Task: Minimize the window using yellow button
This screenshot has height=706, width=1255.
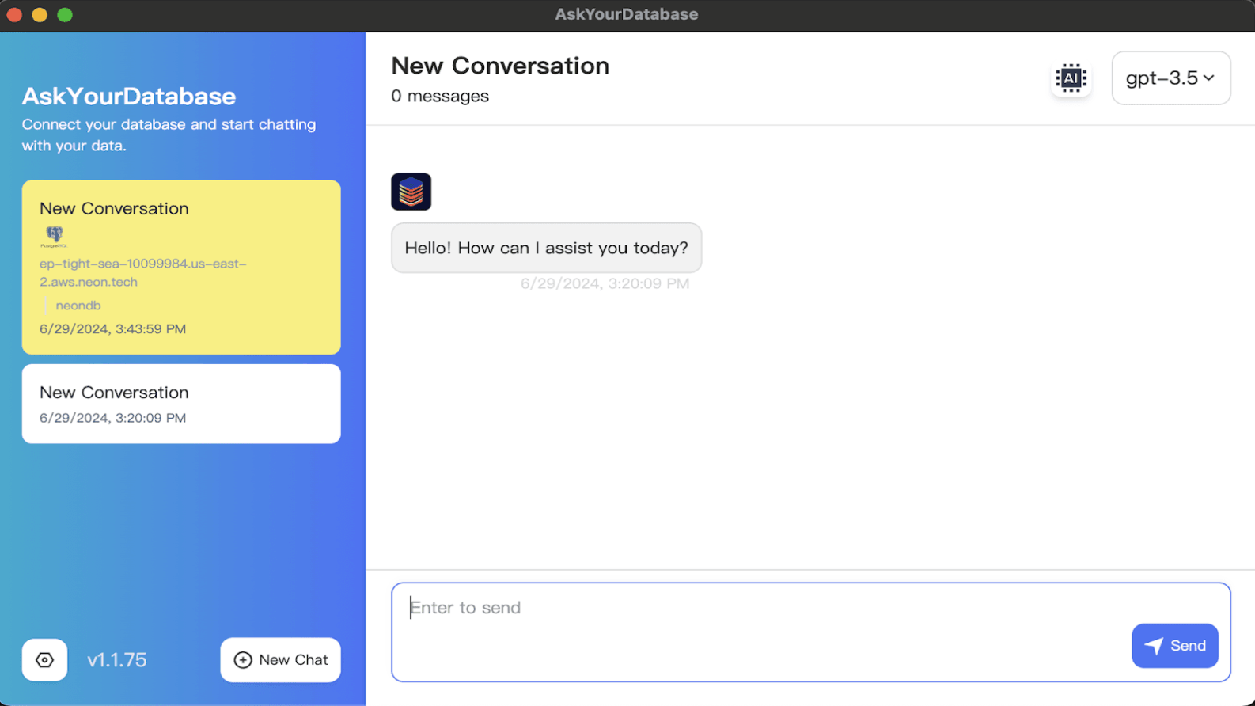Action: (40, 15)
